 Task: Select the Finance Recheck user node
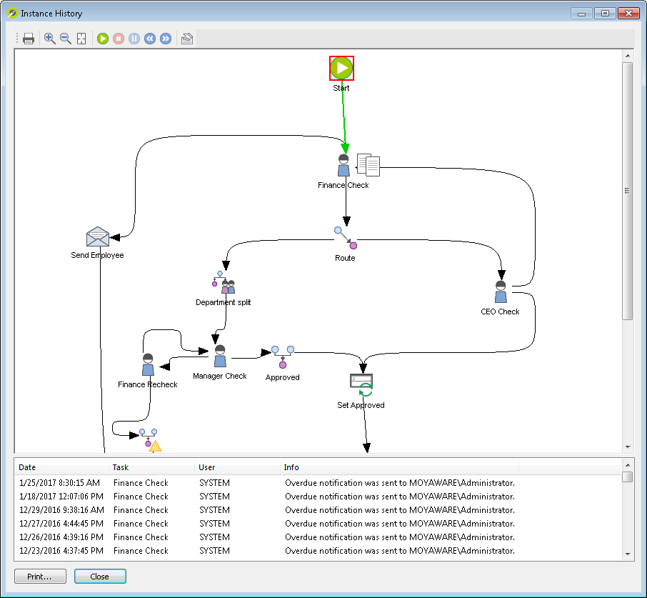click(x=148, y=364)
